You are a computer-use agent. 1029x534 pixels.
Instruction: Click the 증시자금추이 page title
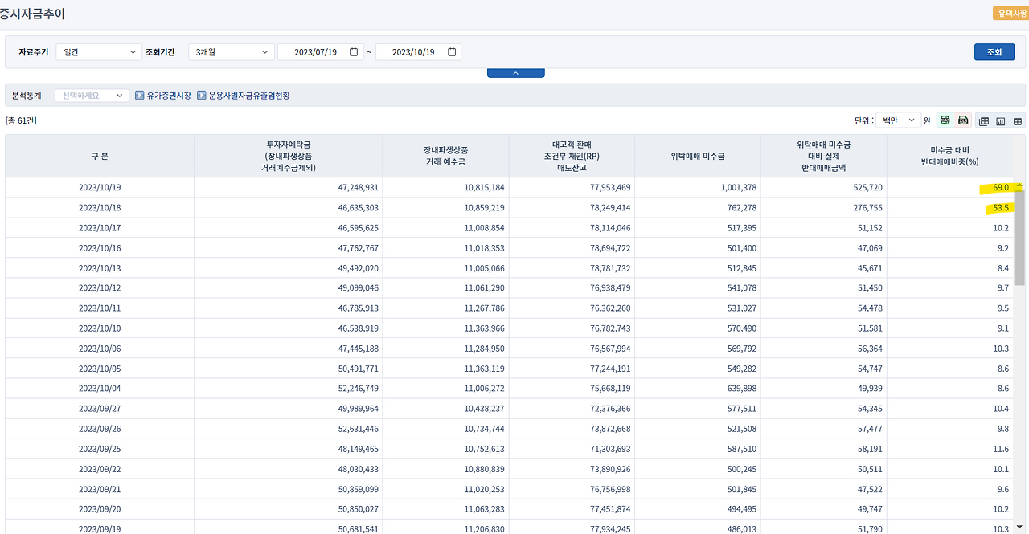click(x=32, y=14)
